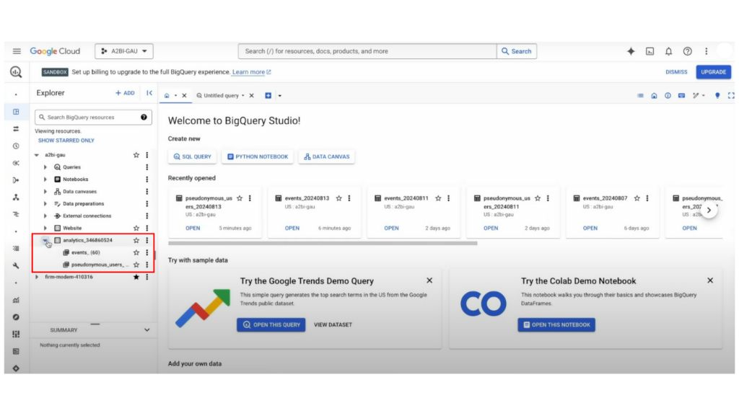Expand the Data canvases tree node
Viewport: 739px width, 416px height.
tap(45, 192)
